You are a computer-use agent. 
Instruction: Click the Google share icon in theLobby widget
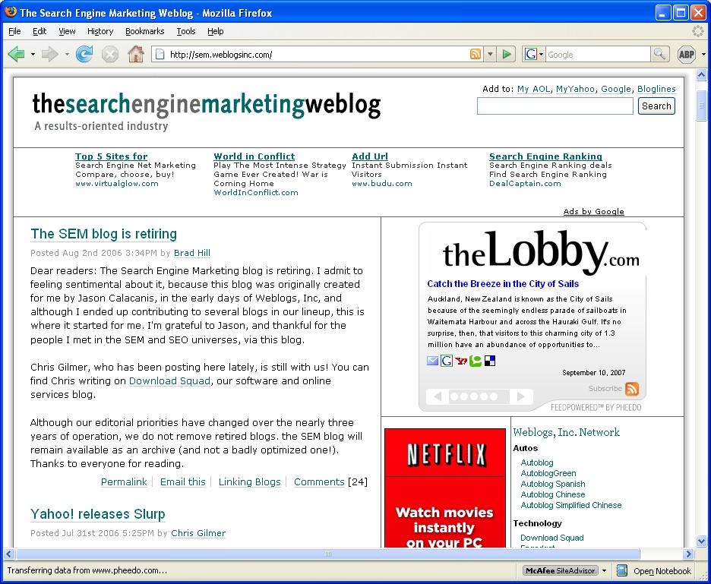[447, 361]
